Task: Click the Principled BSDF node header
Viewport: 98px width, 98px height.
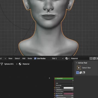Action: [64, 78]
